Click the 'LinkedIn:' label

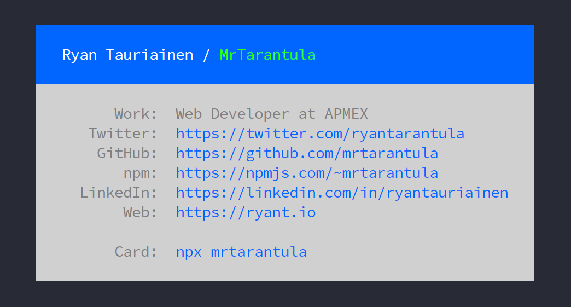(x=118, y=193)
